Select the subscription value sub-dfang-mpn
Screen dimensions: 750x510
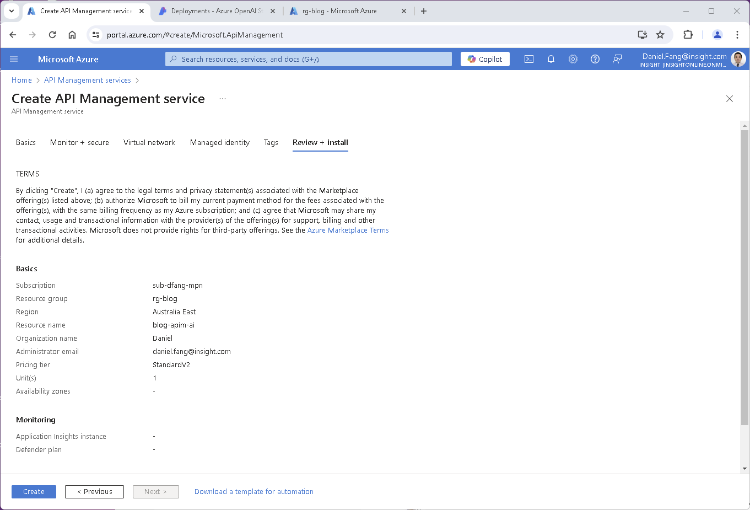177,286
